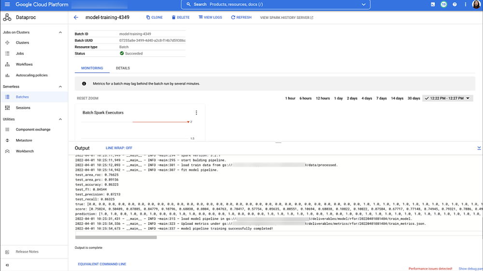Open Metastore in the sidebar
This screenshot has width=483, height=271.
pyautogui.click(x=24, y=140)
